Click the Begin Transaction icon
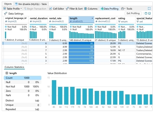Image resolution: width=155 pixels, height=113 pixels. tap(25, 9)
